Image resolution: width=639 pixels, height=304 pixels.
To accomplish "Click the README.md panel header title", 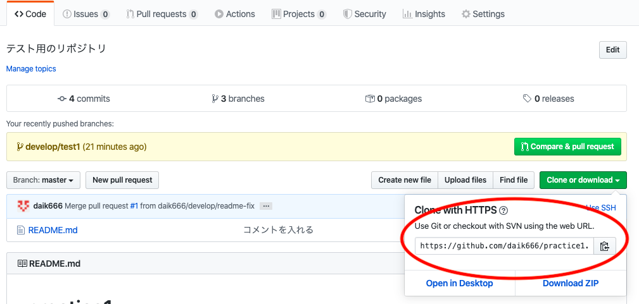I will coord(54,264).
